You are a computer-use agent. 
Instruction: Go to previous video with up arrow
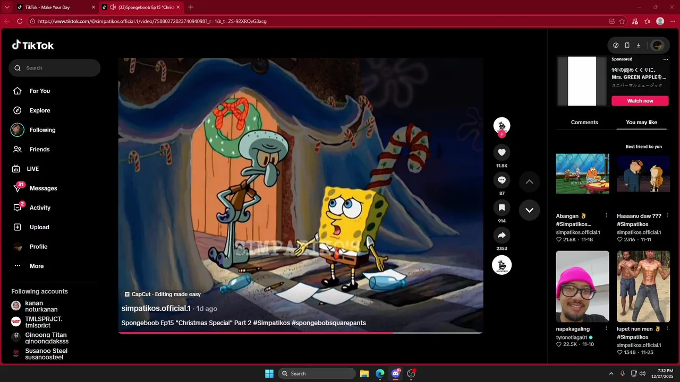[529, 181]
